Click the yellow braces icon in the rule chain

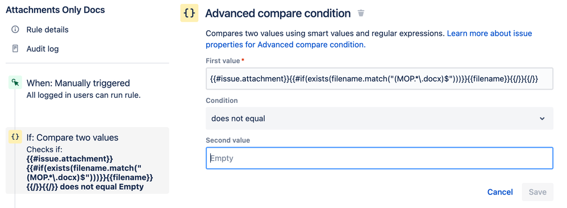(15, 137)
